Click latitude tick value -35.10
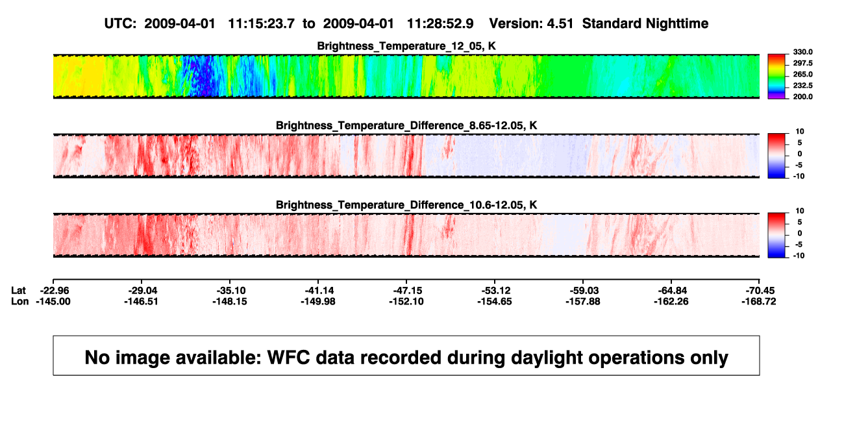844x433 pixels. pos(230,290)
